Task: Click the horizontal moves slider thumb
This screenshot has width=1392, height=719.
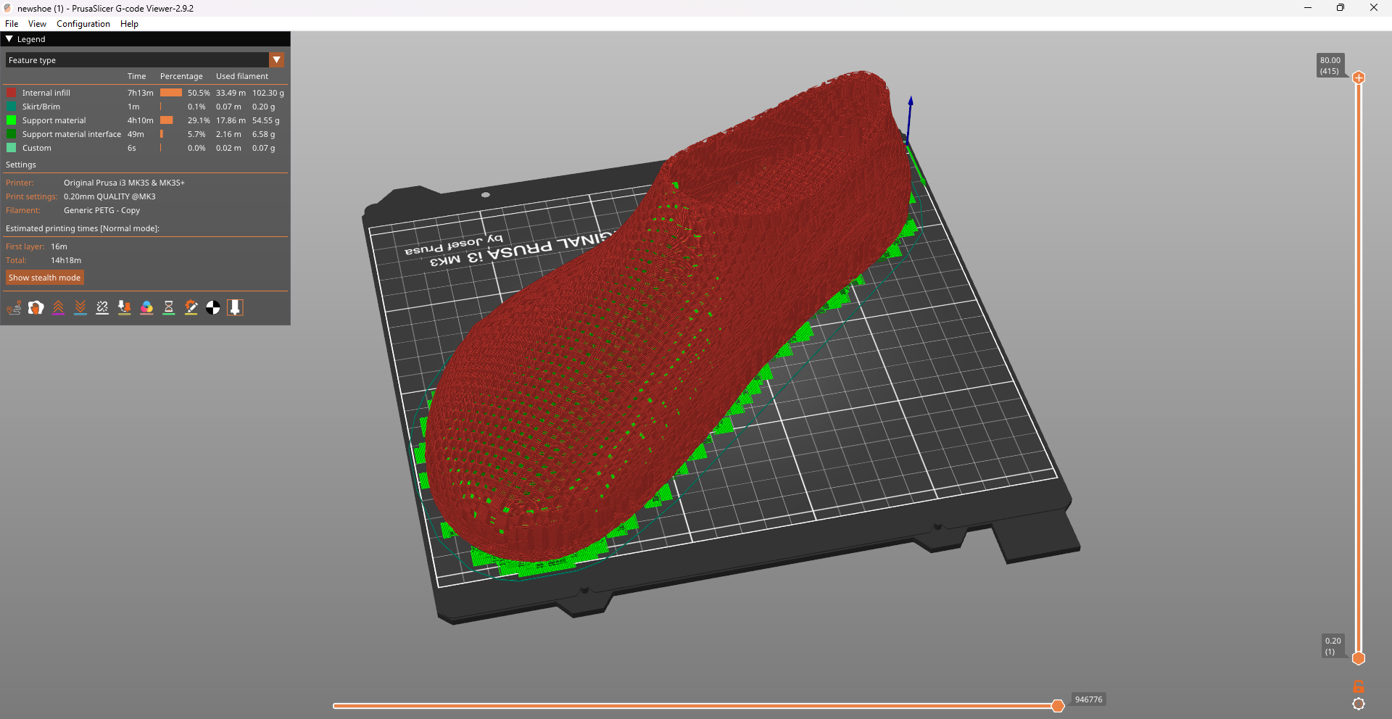Action: click(1058, 705)
